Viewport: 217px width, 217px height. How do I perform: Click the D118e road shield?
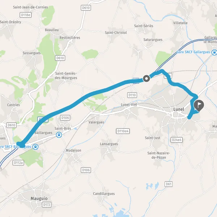pos(26,15)
